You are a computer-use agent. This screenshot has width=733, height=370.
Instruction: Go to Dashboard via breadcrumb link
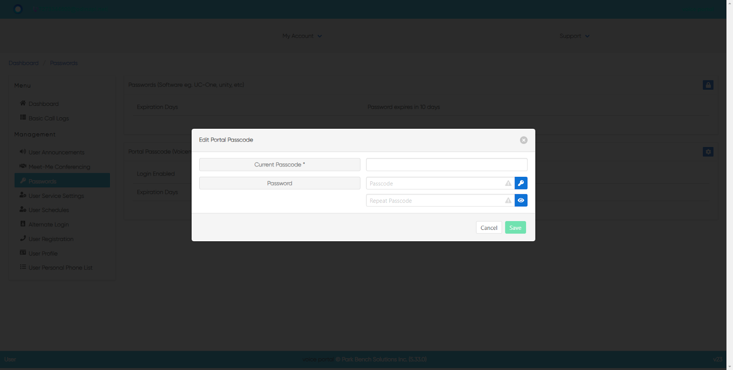23,63
